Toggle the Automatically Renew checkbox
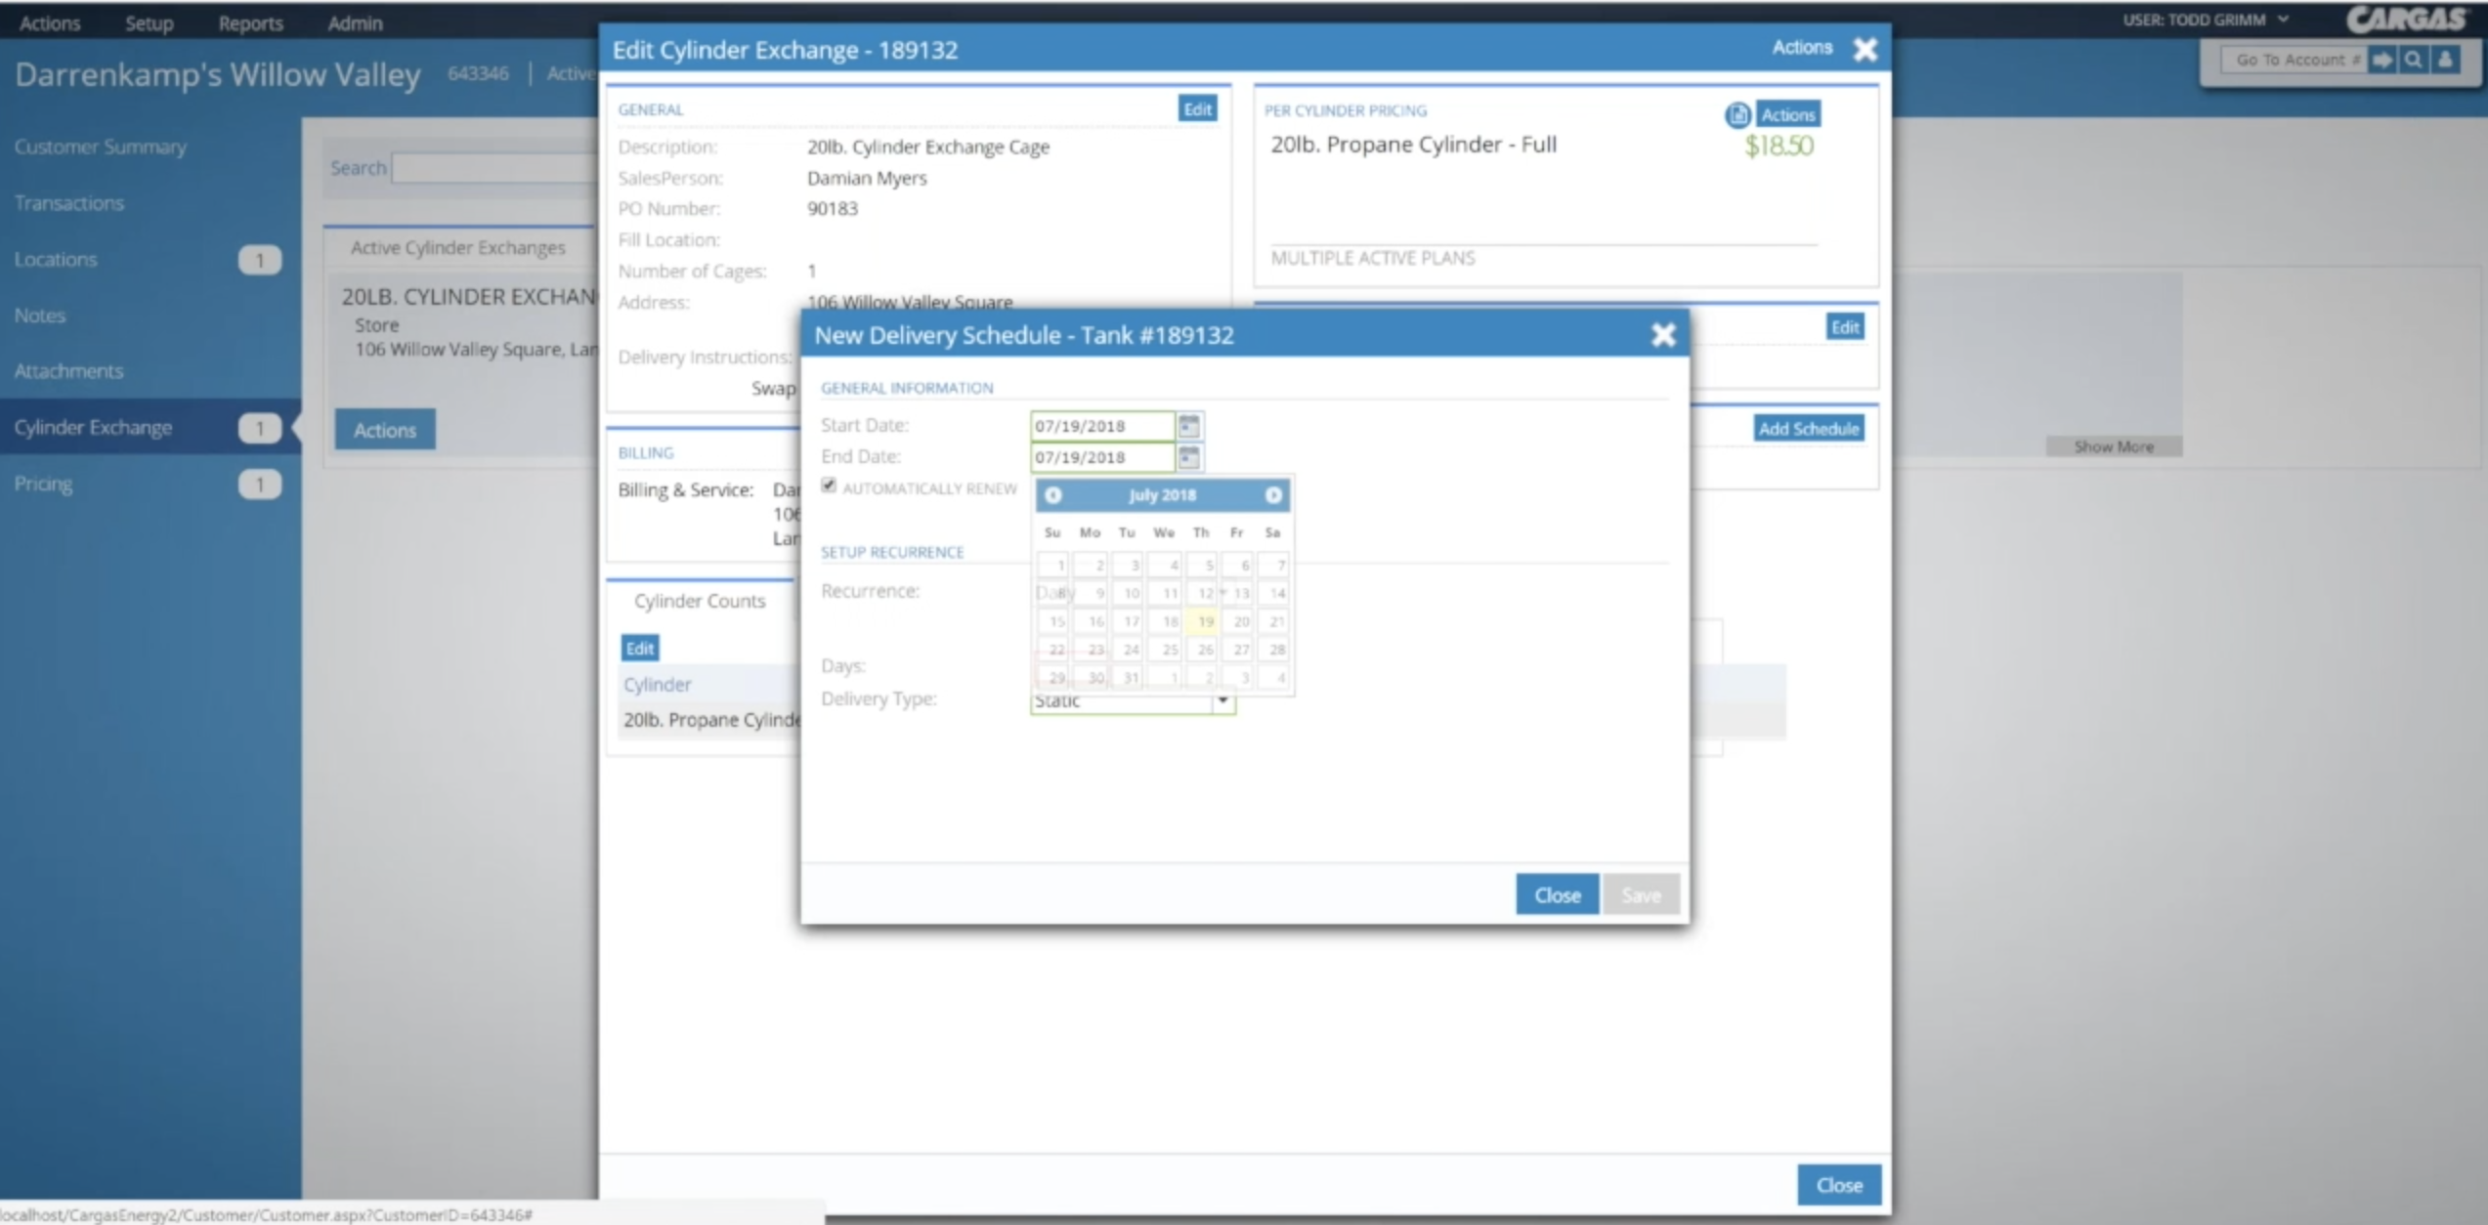 tap(829, 486)
